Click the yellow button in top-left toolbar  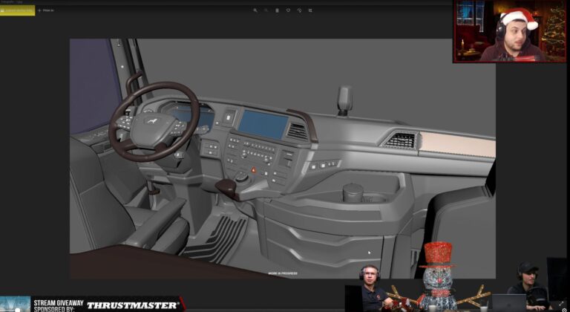(18, 10)
